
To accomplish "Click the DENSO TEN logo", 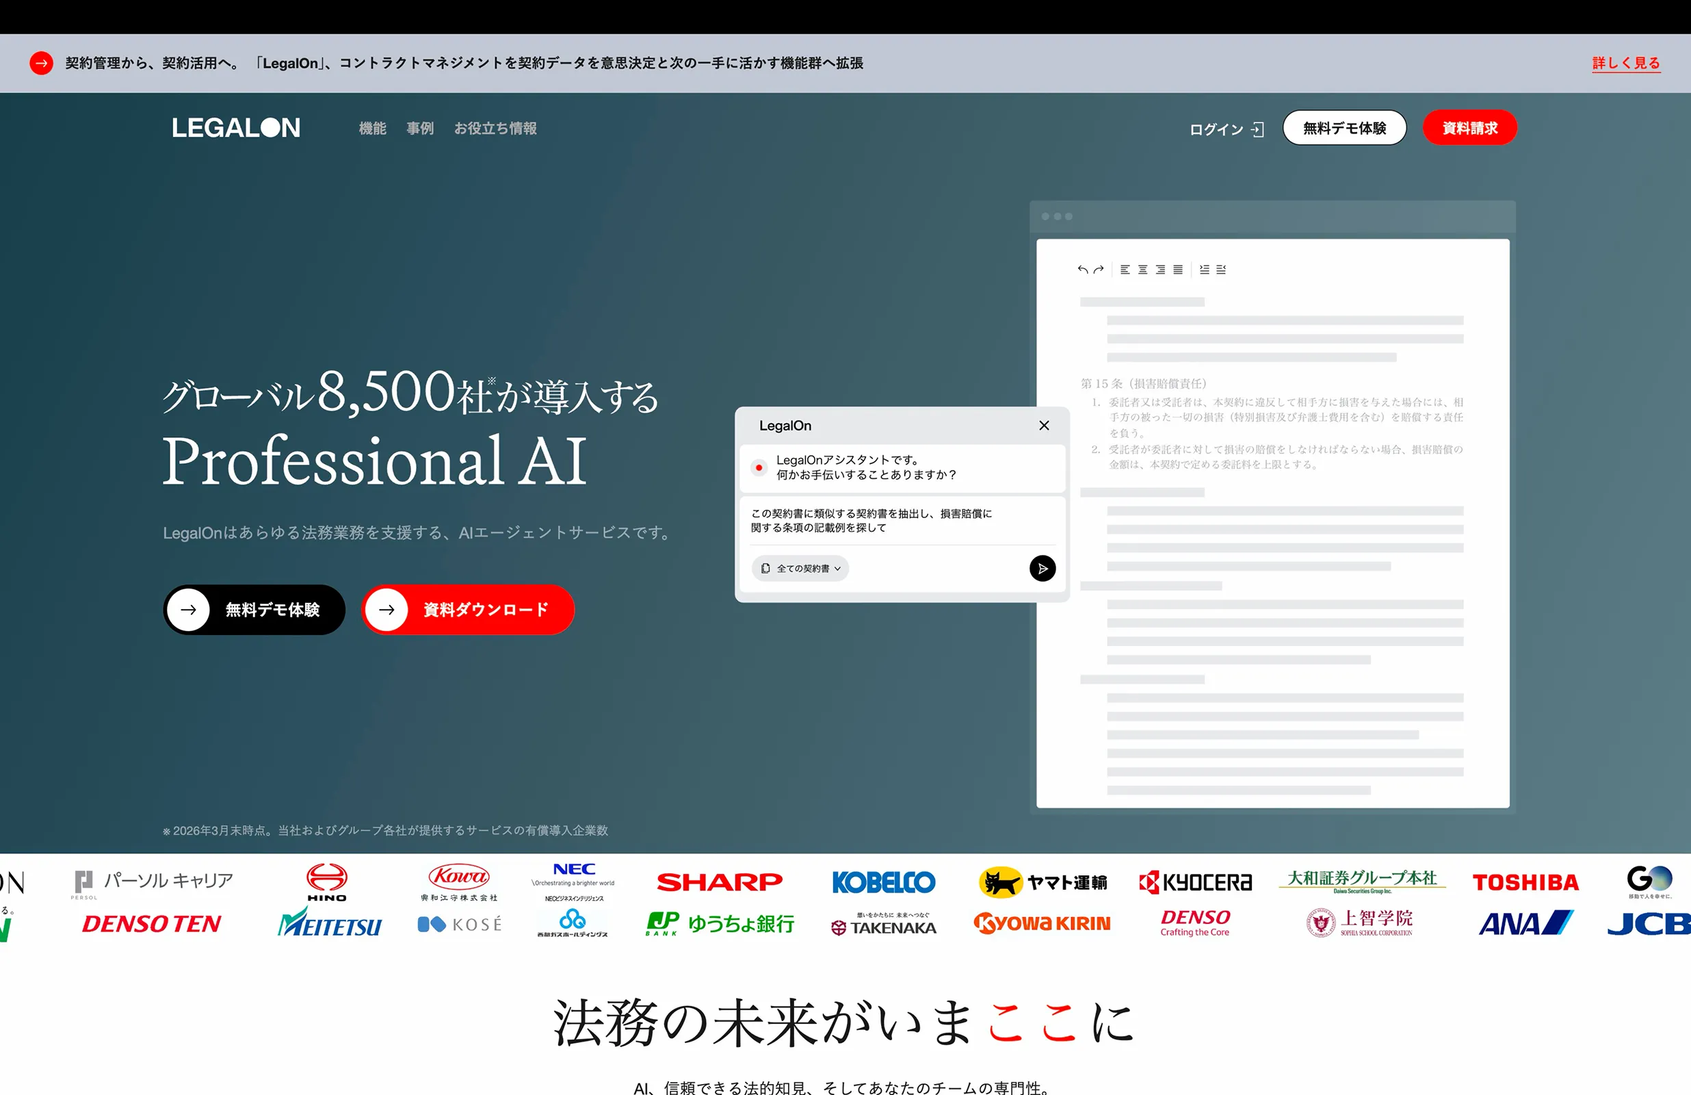I will (151, 924).
